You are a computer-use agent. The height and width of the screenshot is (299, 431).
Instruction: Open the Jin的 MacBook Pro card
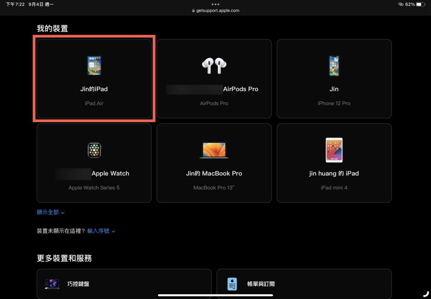click(x=214, y=163)
